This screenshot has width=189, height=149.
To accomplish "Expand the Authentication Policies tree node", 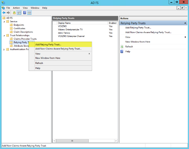I will (4, 49).
